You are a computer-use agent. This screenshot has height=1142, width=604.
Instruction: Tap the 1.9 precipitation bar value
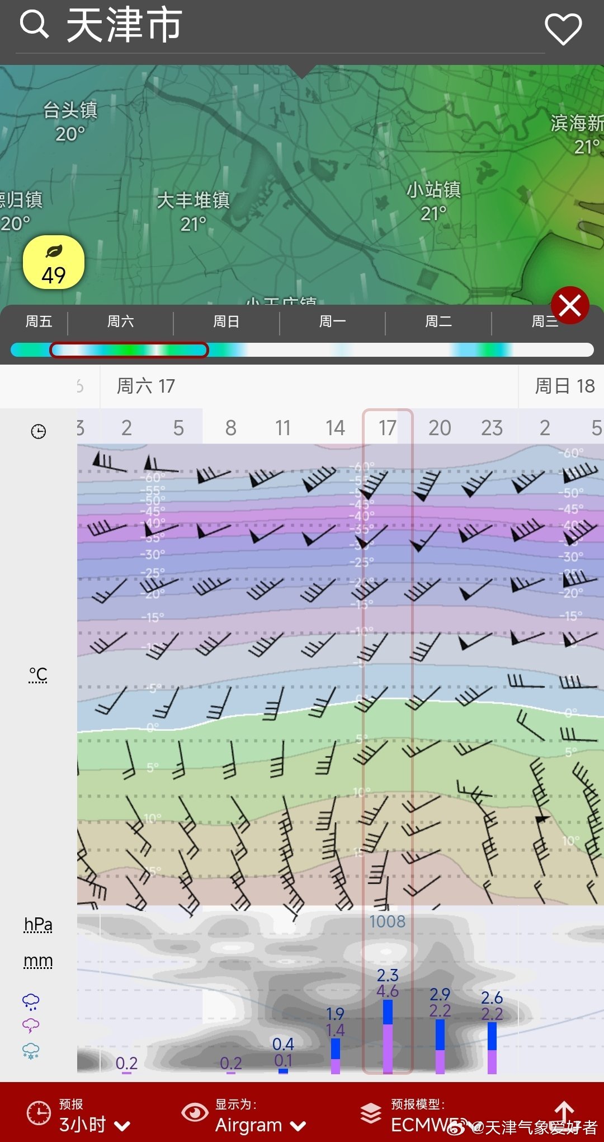(335, 1014)
